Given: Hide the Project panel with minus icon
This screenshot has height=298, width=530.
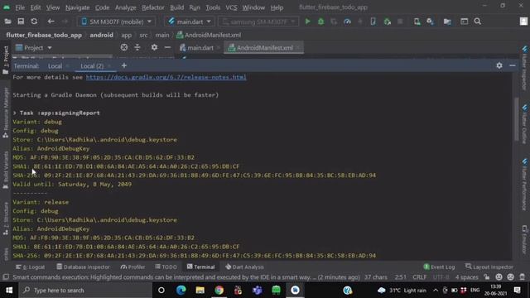Looking at the screenshot, I should click(167, 48).
